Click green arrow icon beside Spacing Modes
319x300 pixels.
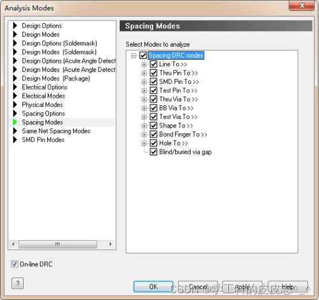tap(15, 122)
